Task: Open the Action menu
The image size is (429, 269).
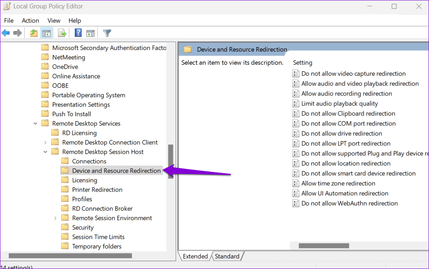Action: 30,21
